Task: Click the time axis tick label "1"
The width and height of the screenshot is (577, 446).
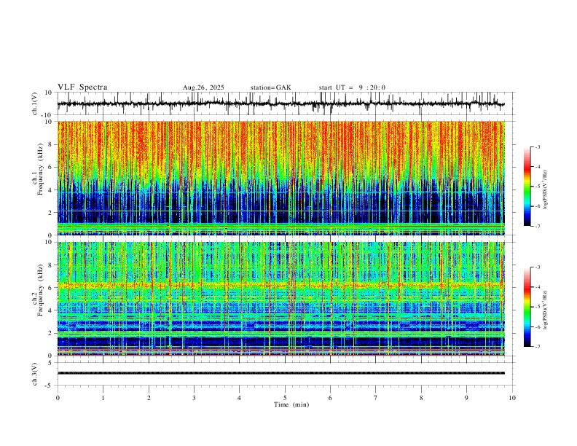Action: point(103,398)
